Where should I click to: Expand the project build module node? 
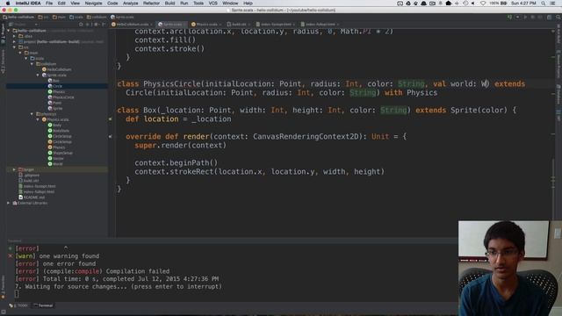tap(14, 41)
